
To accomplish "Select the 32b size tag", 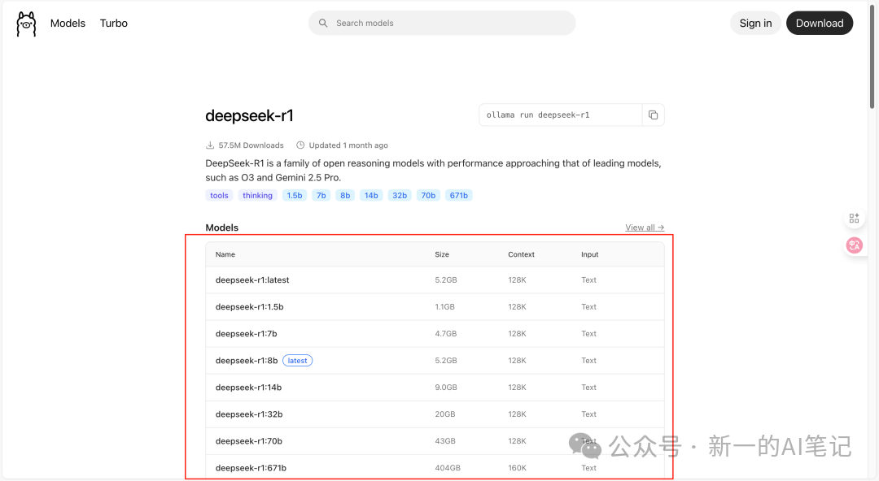I will pos(399,196).
